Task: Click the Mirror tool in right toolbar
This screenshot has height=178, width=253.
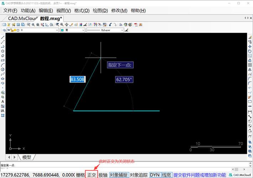Action: [250, 69]
